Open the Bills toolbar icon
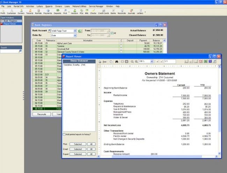The height and width of the screenshot is (173, 227). point(87,12)
